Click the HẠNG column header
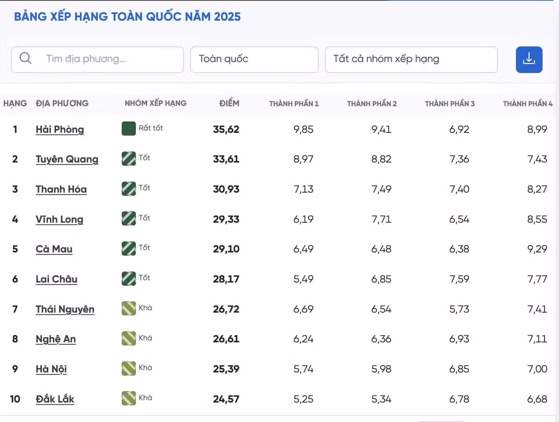Screen dimensions: 559x422 [15, 103]
